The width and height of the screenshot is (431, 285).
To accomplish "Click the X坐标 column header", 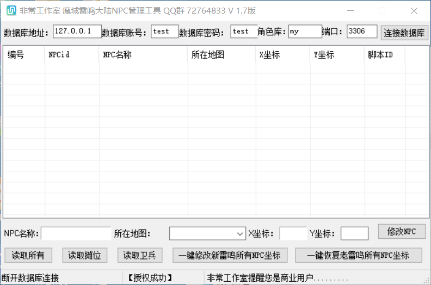I will coord(282,54).
